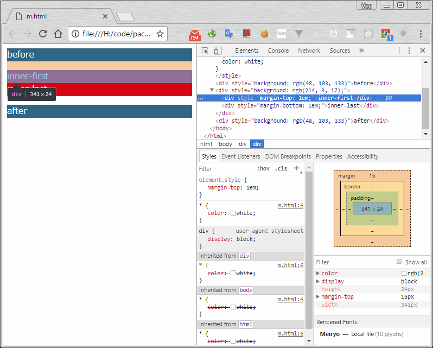Click the 341 × 24 content box
433x348 pixels.
(x=372, y=209)
